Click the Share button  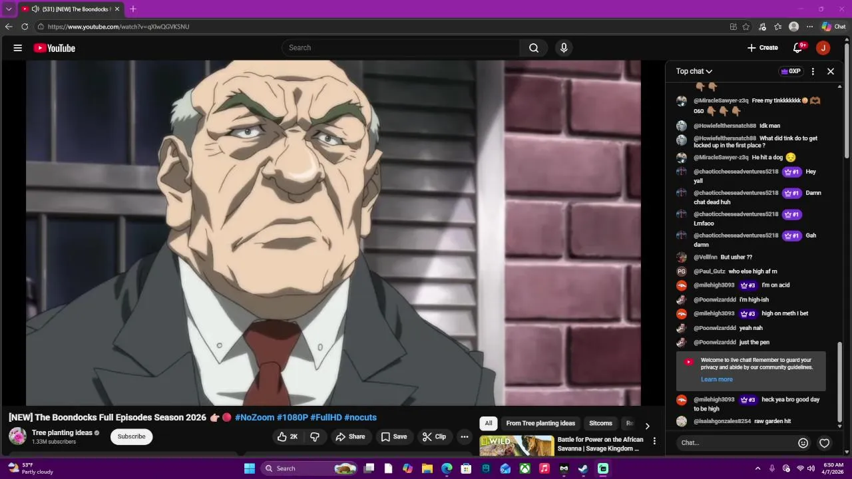pos(350,436)
